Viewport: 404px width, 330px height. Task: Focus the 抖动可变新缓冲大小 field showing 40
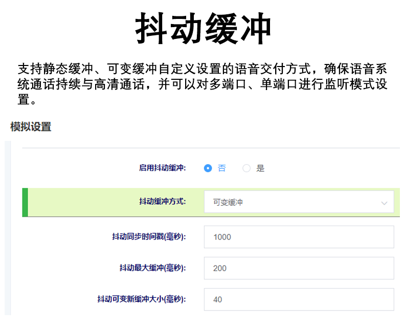pos(299,299)
